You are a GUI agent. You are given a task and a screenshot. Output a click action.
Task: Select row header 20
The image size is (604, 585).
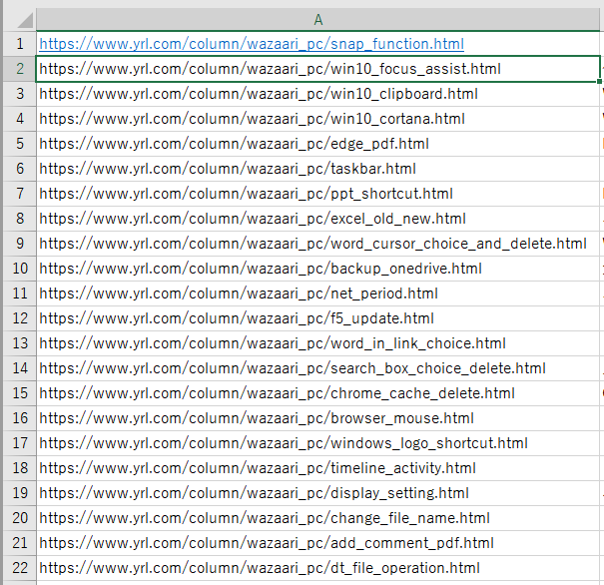click(20, 518)
